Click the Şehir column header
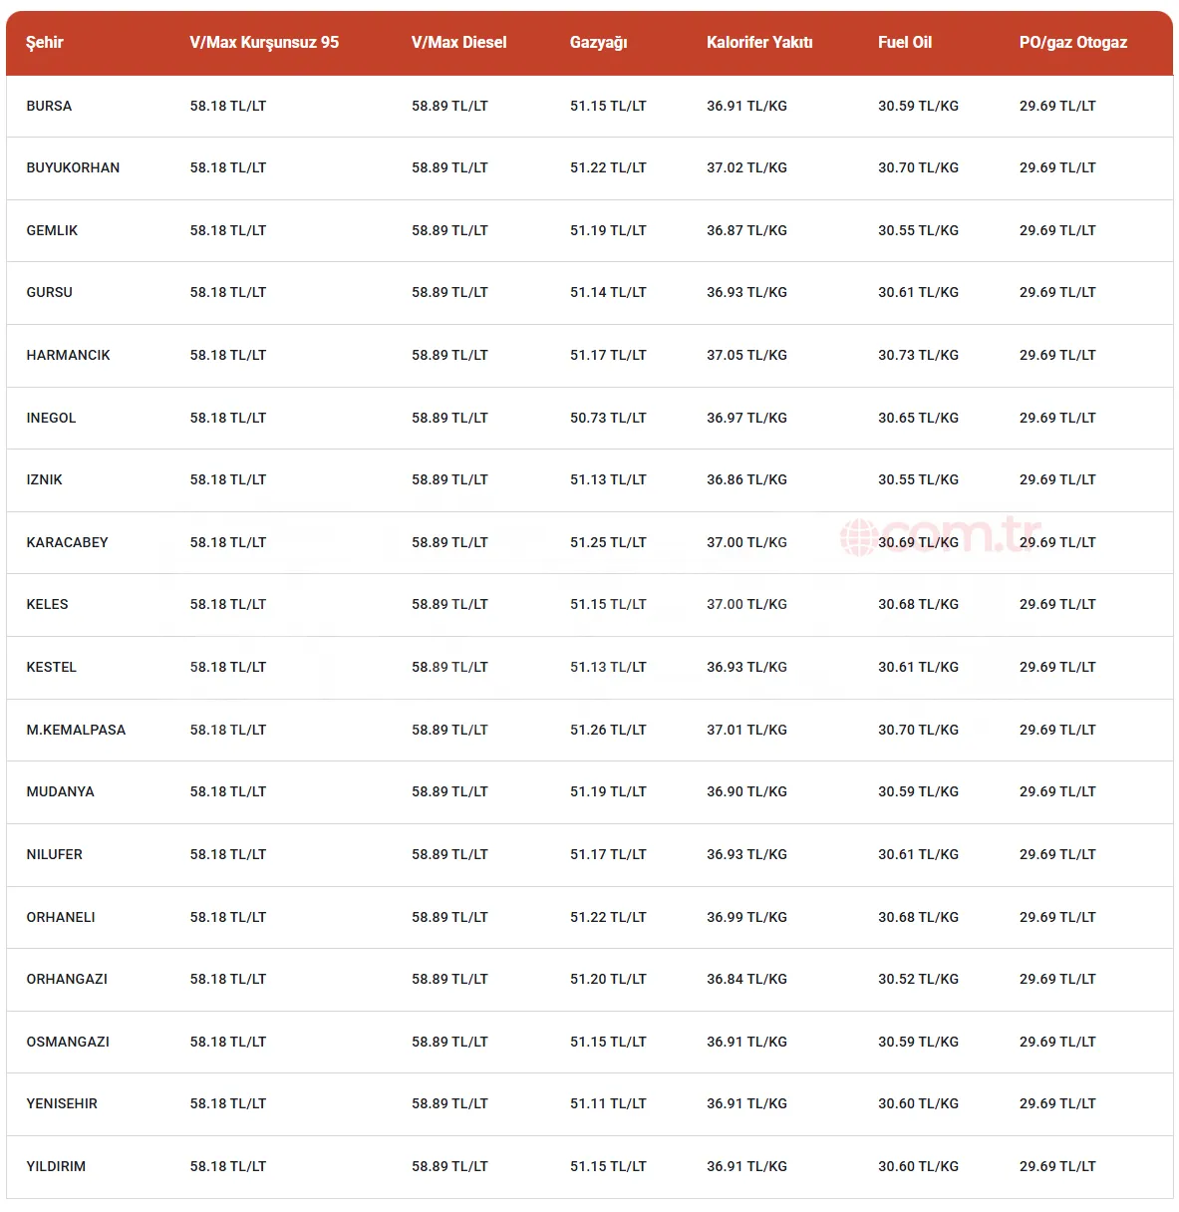Viewport: 1179px width, 1212px height. click(x=45, y=43)
